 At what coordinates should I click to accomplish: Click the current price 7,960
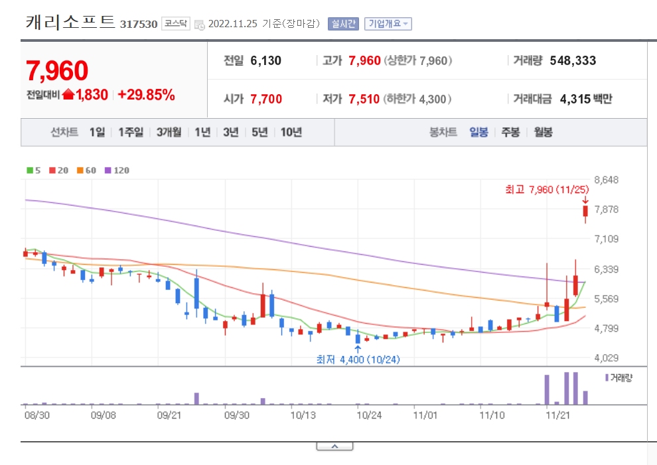[x=57, y=70]
